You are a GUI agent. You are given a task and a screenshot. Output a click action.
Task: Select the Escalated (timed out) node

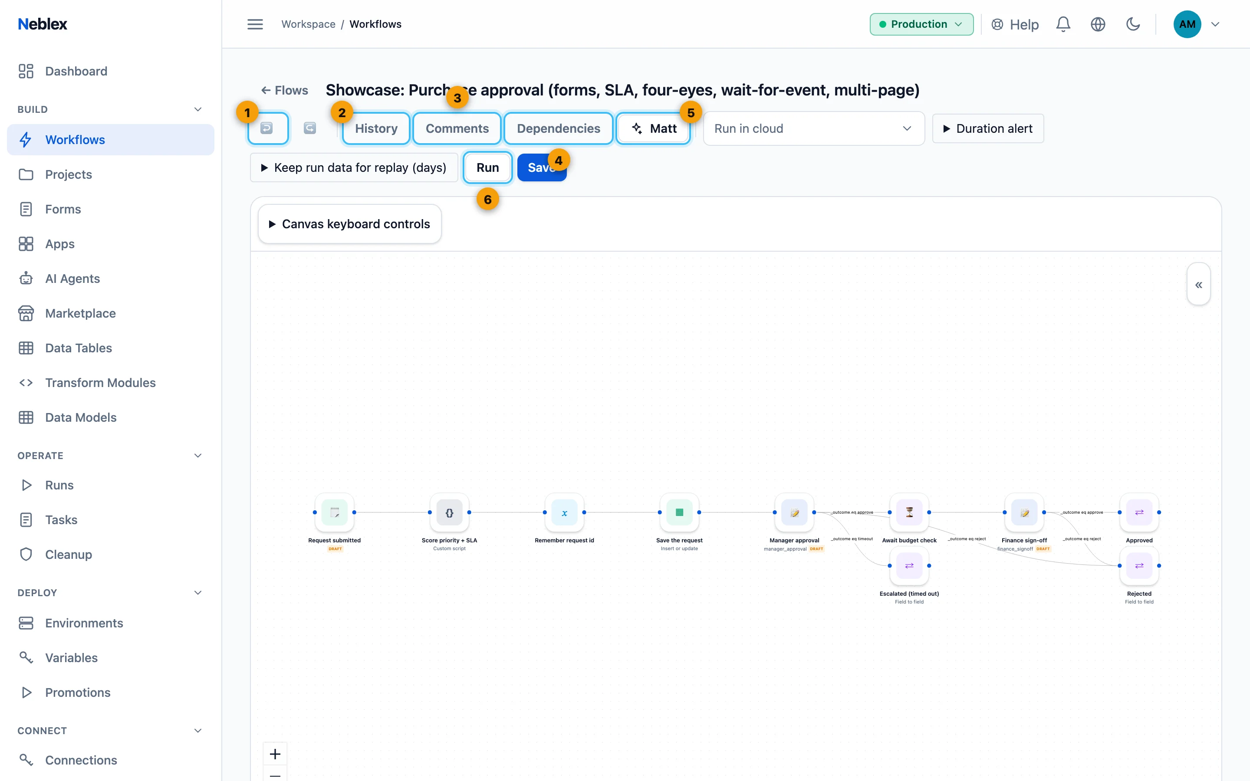[x=909, y=566]
